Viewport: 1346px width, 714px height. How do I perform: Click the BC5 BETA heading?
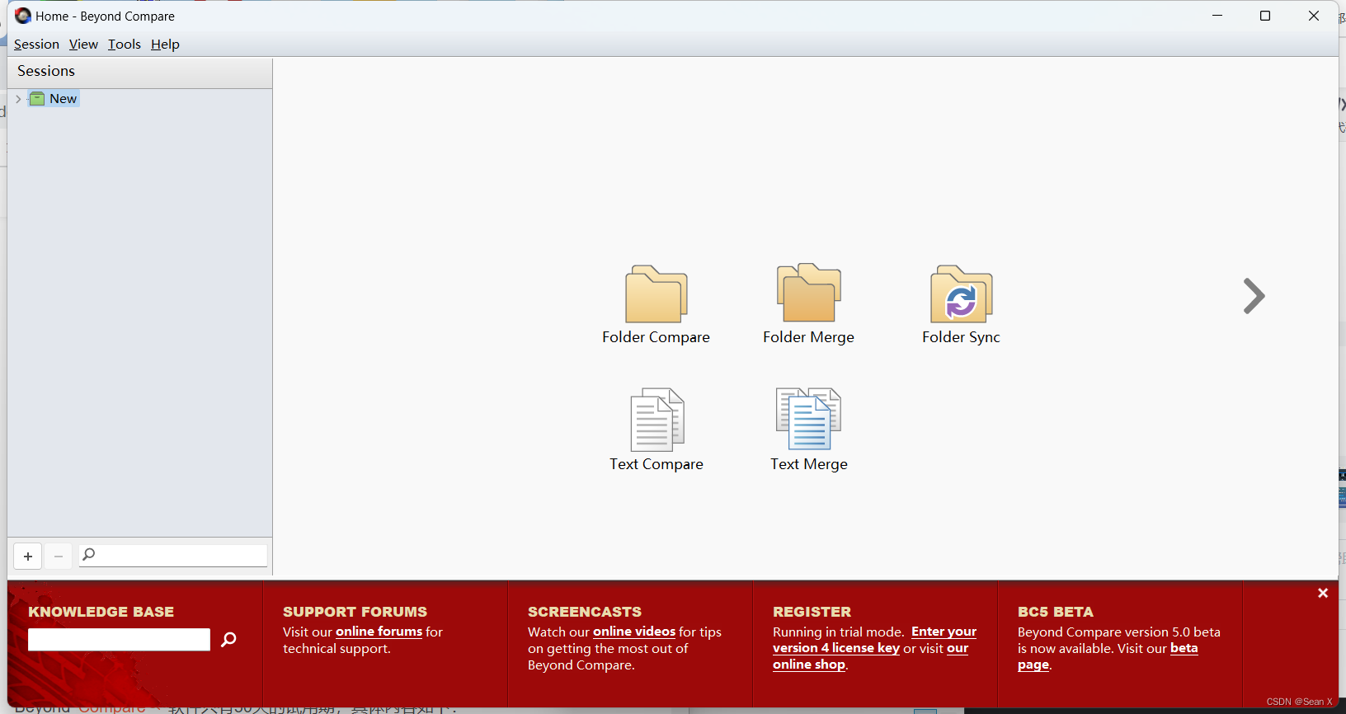click(1056, 612)
